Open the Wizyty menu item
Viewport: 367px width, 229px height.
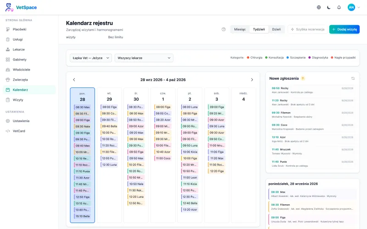[29, 100]
